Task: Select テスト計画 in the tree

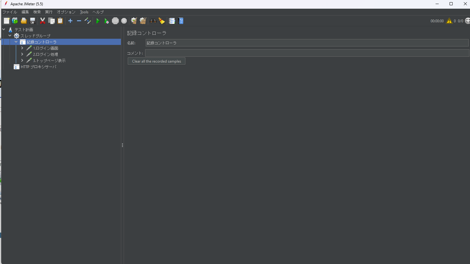Action: click(24, 29)
